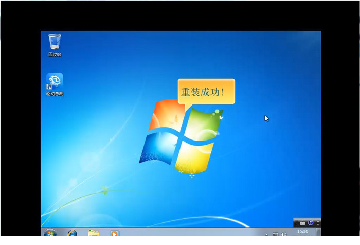Select the Recycle Bin (回收站) desktop icon

(x=55, y=42)
